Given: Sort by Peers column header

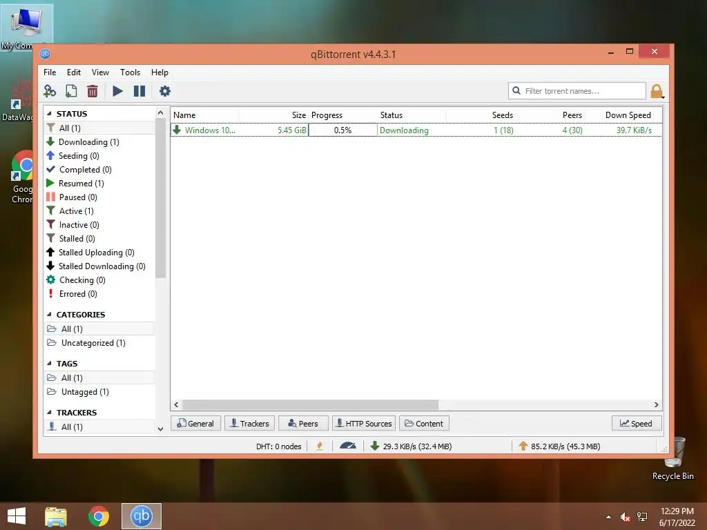Looking at the screenshot, I should pyautogui.click(x=550, y=115).
